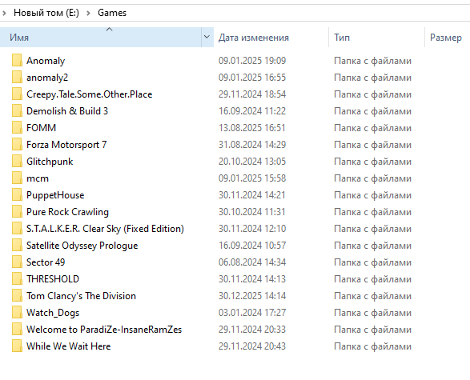Click the date 16.09.2024 10:57

(x=252, y=246)
